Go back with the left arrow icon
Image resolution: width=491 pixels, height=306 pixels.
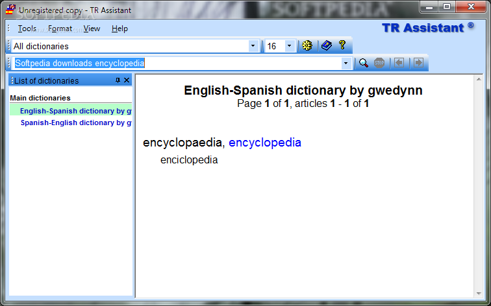(x=399, y=63)
